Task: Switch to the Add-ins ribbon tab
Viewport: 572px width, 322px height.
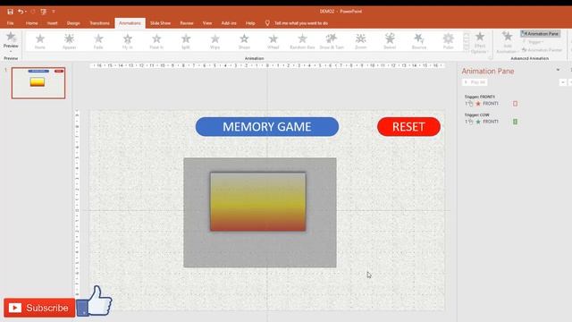Action: 229,23
